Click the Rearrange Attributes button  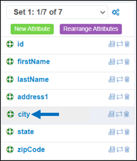[x=91, y=29]
